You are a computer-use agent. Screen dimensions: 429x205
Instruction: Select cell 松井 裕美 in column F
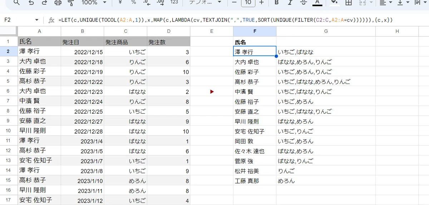[255, 171]
